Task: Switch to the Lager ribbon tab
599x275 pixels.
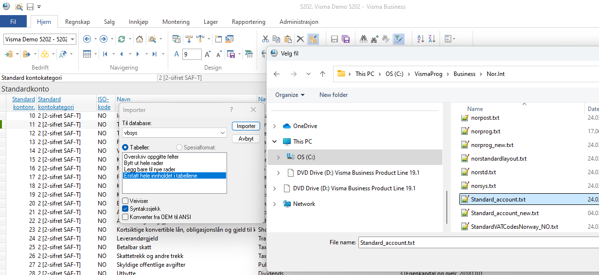Action: 211,22
